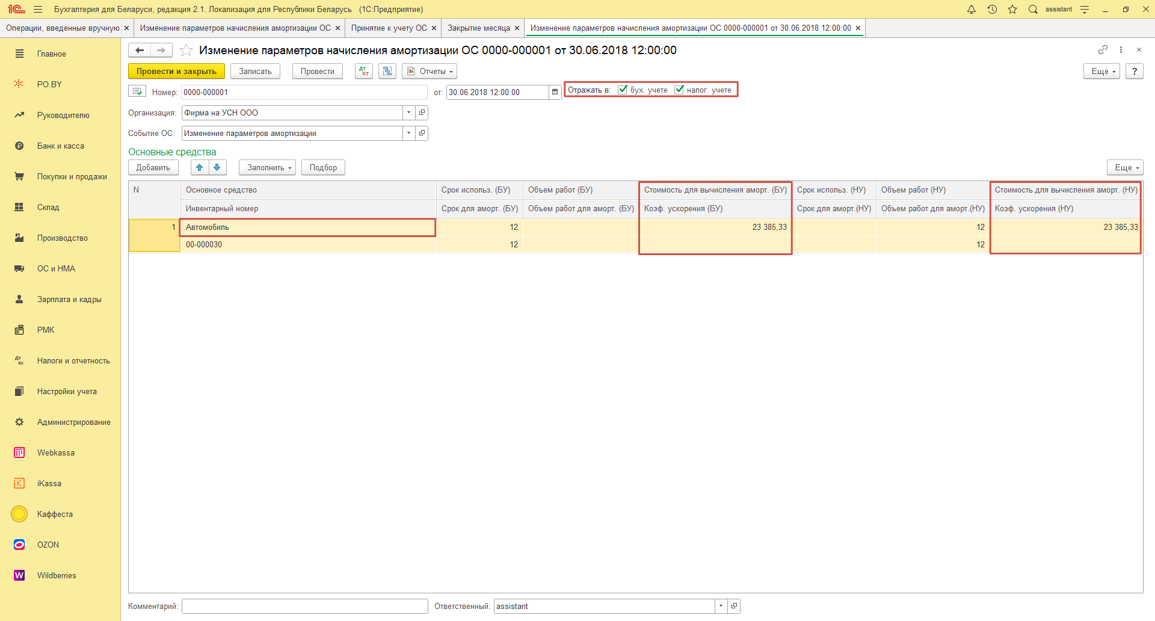Select the Автомобиль cell in the table
Image resolution: width=1155 pixels, height=621 pixels.
tap(307, 227)
